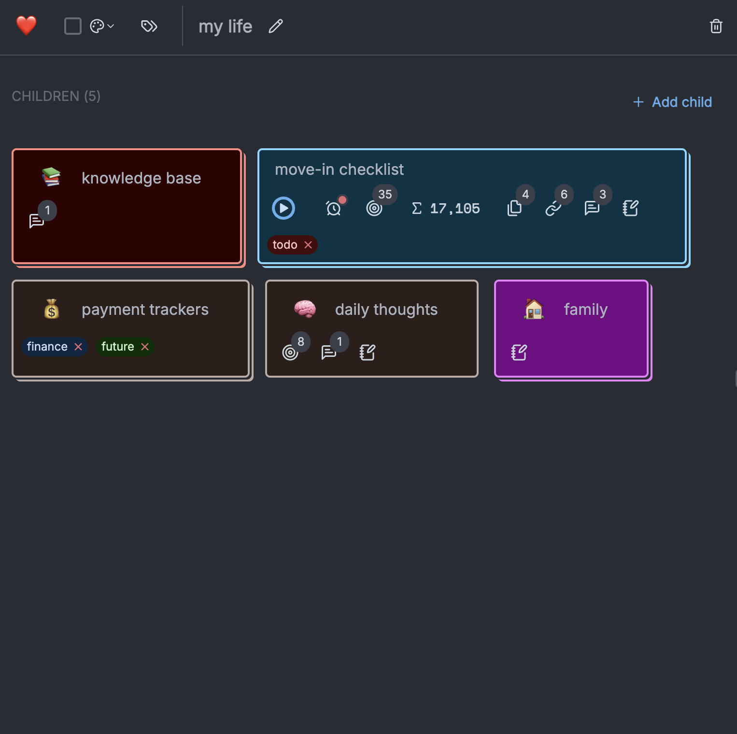
Task: Click the 'my life' title text
Action: pyautogui.click(x=226, y=27)
